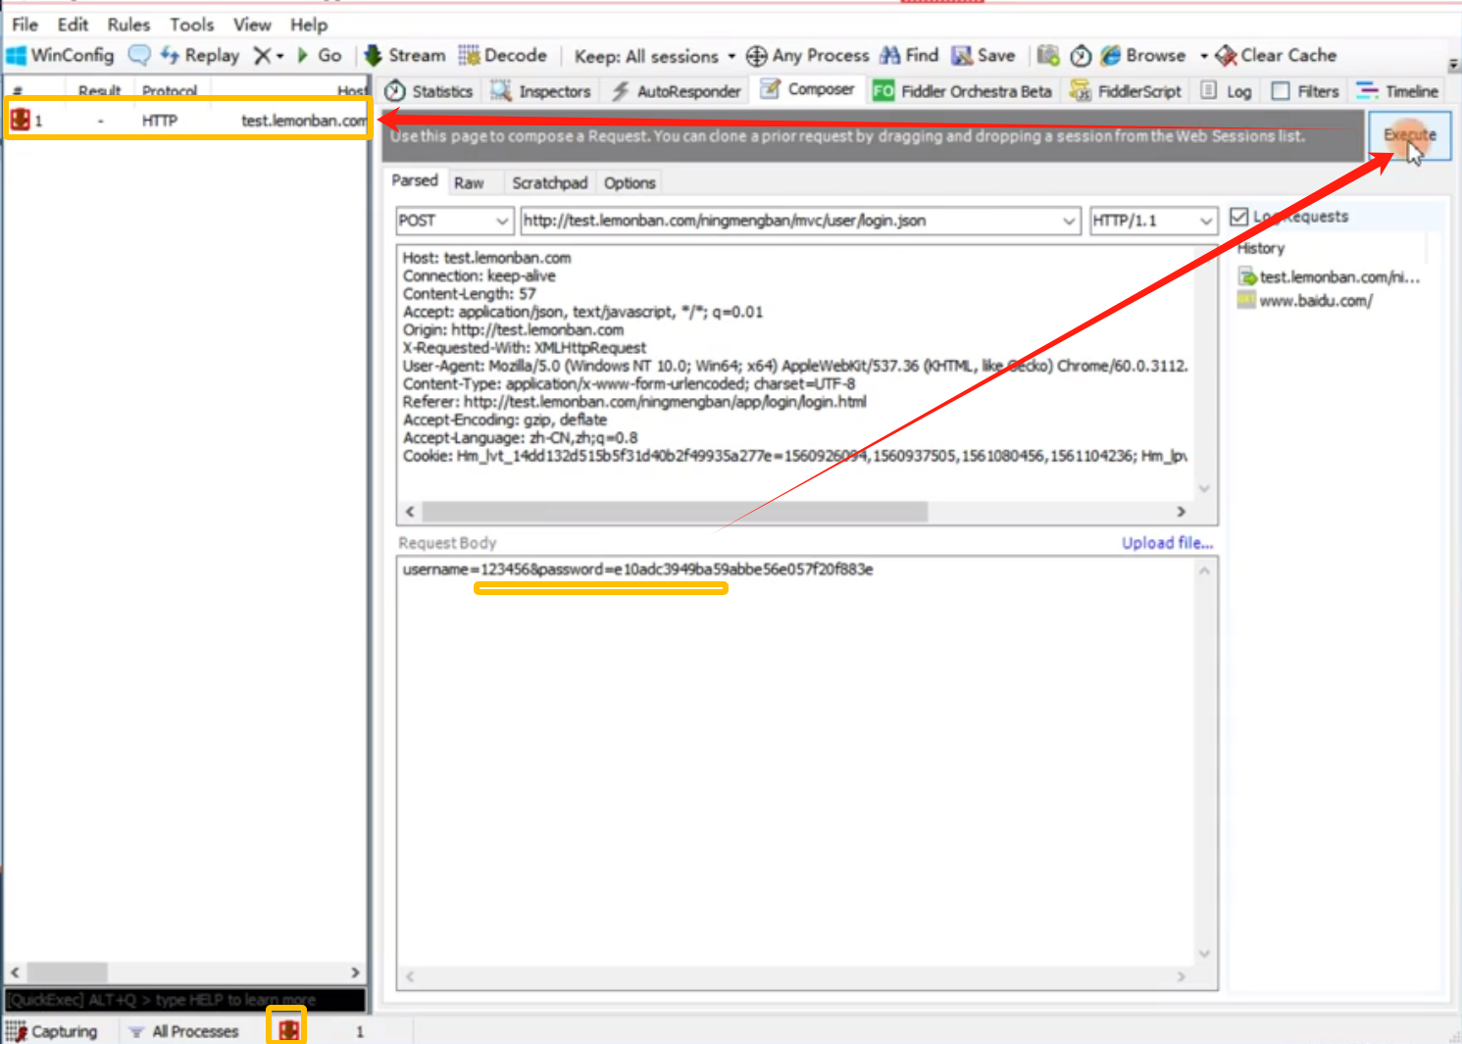Open the Rules menu
The width and height of the screenshot is (1462, 1044).
[128, 25]
